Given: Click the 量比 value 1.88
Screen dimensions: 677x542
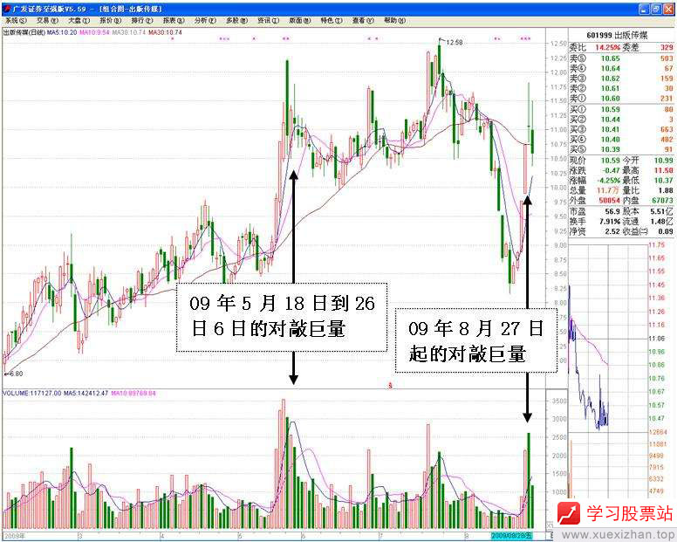Looking at the screenshot, I should pos(666,190).
